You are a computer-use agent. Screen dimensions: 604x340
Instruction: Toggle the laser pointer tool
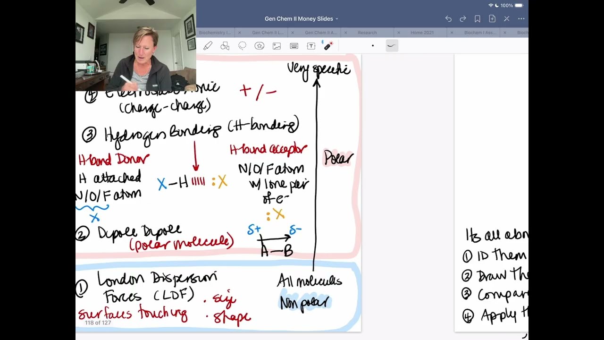click(x=328, y=45)
